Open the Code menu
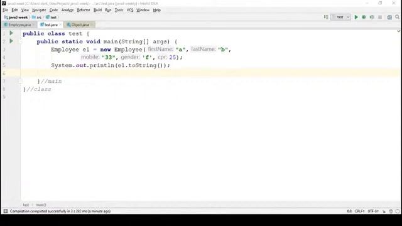402x226 pixels. (53, 10)
